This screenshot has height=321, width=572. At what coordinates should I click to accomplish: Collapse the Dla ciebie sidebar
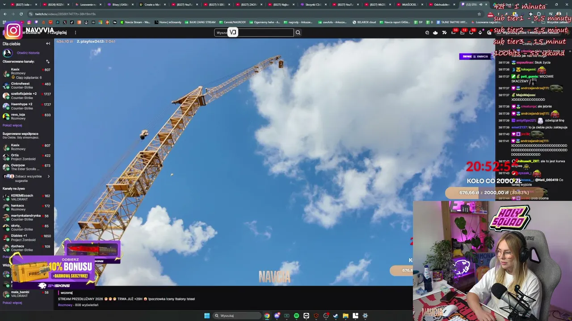pos(48,44)
